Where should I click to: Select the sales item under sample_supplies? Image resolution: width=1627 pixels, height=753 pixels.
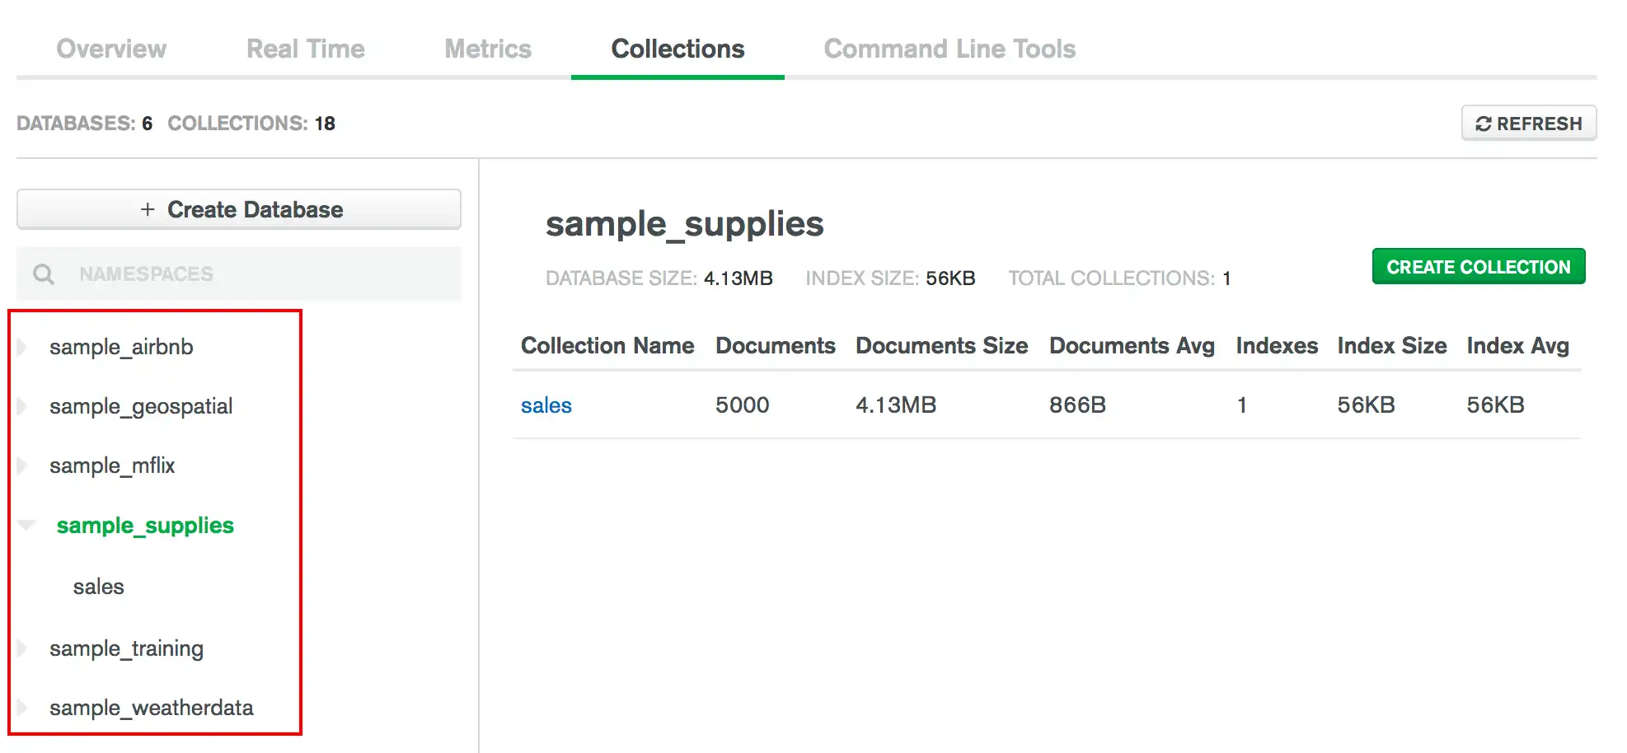98,587
